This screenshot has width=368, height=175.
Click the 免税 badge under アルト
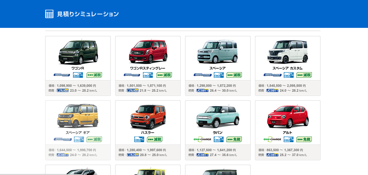point(304,139)
